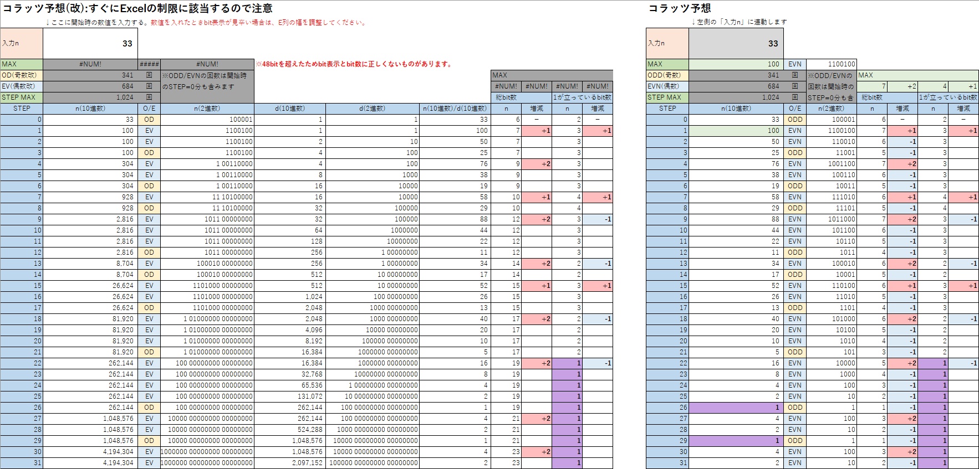Select the n value 40 at STEP 18, right table

tap(736, 319)
